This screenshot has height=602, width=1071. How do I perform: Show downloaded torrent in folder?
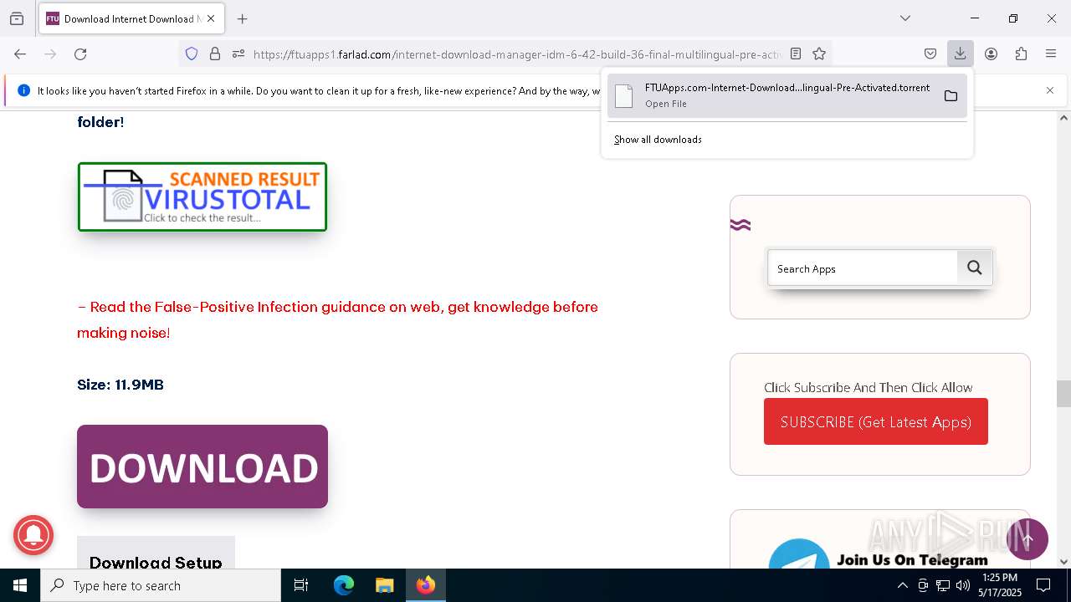(951, 95)
